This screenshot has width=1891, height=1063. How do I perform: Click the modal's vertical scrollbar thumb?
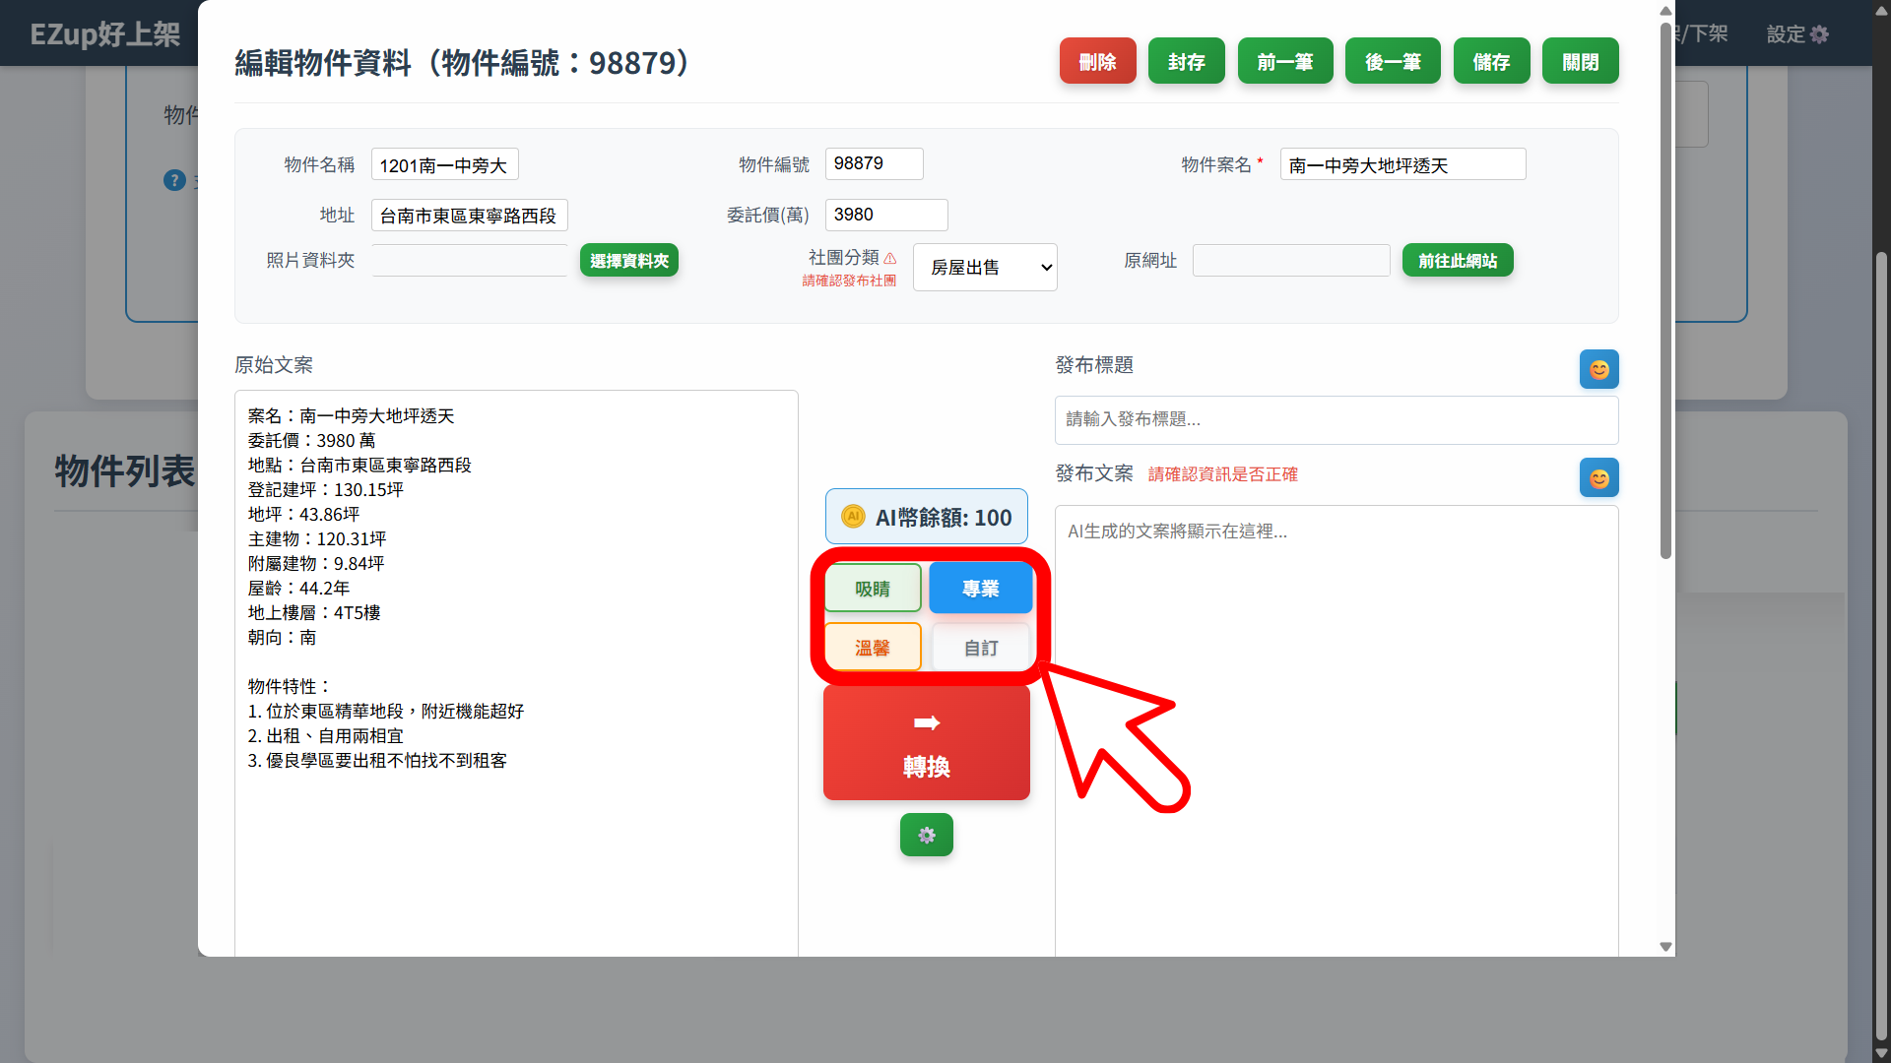coord(1665,290)
